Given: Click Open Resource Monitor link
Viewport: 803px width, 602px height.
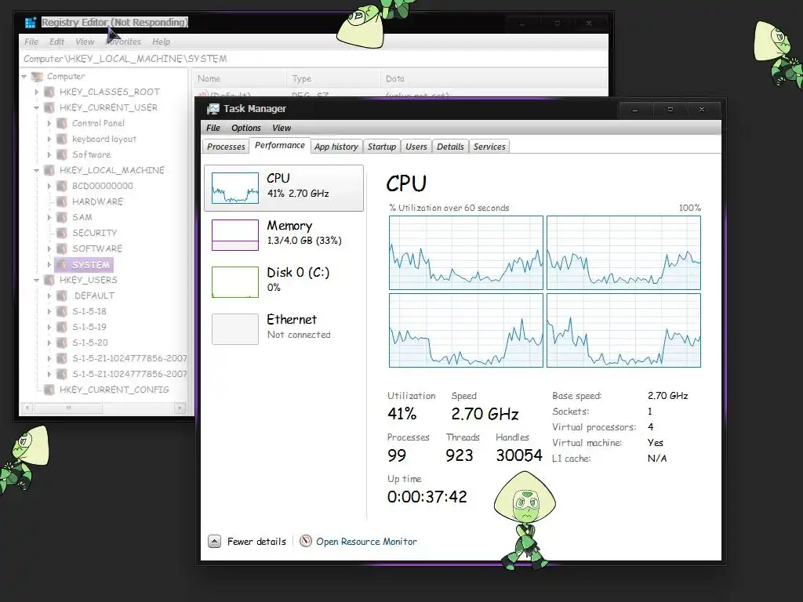Looking at the screenshot, I should point(366,542).
